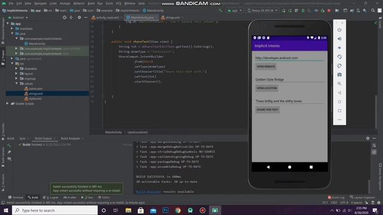Open the VCS menu

coord(118,4)
